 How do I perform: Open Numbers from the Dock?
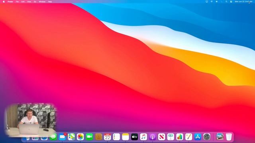pyautogui.click(x=180, y=137)
